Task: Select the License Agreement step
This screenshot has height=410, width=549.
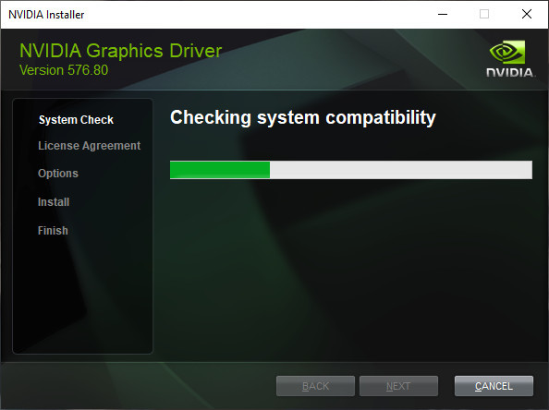Action: (90, 146)
